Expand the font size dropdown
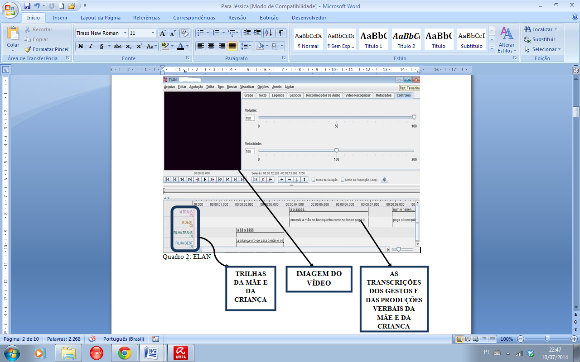580x362 pixels. tap(153, 33)
